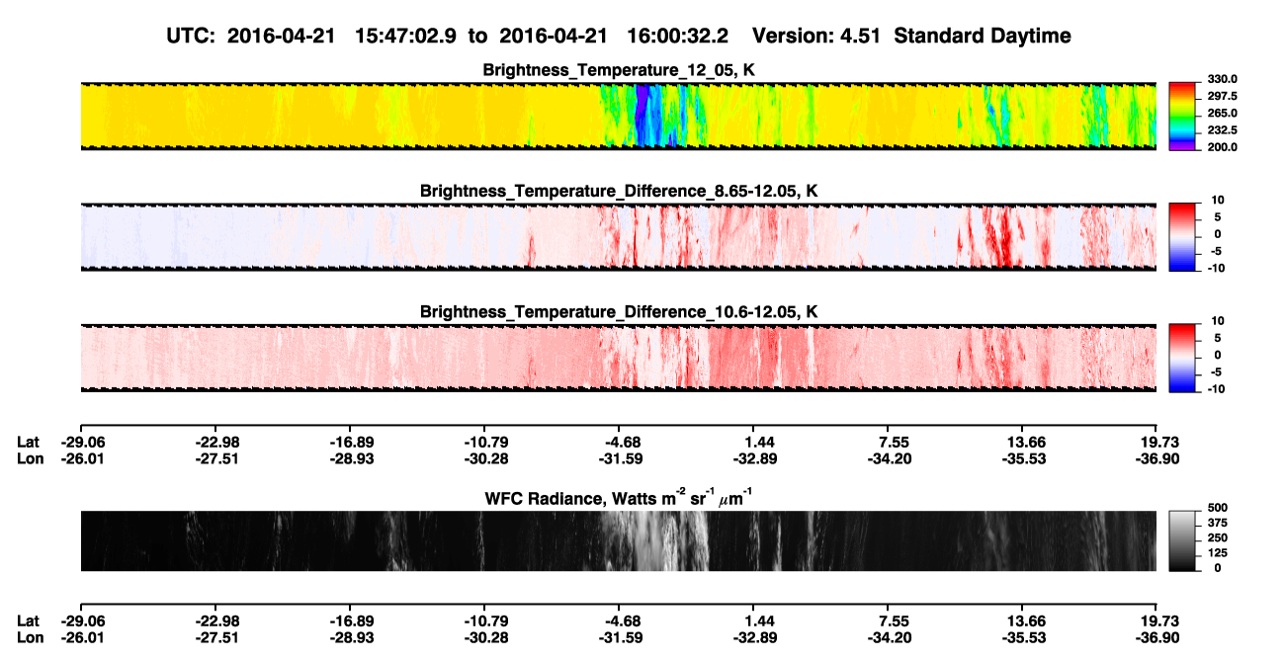The height and width of the screenshot is (659, 1285).
Task: Click the 'Version: 4.51 Standard Daytime' text
Action: 911,36
